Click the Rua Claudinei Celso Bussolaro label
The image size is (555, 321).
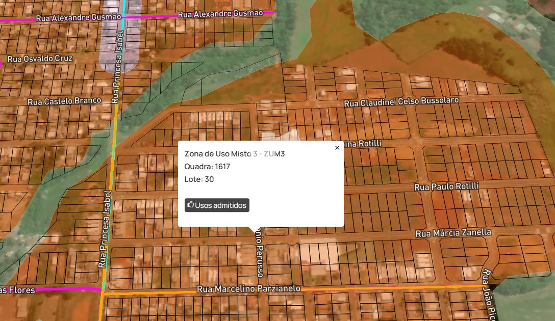[x=401, y=102]
